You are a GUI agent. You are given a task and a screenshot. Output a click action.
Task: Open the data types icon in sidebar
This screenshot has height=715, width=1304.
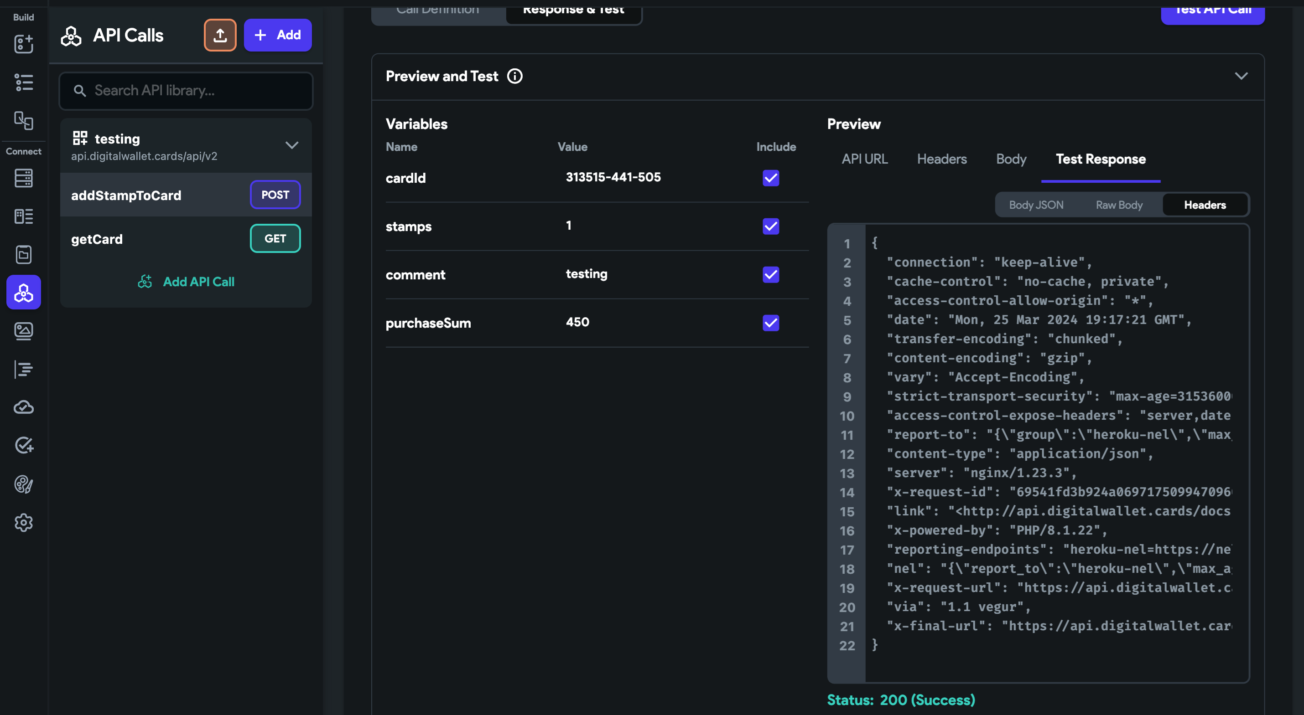pyautogui.click(x=23, y=216)
